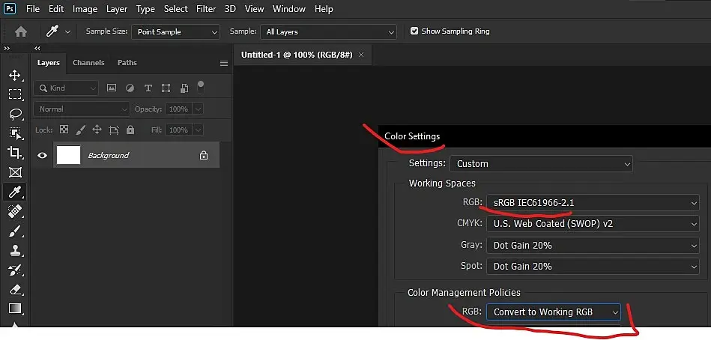Select the Lasso tool

pyautogui.click(x=14, y=114)
